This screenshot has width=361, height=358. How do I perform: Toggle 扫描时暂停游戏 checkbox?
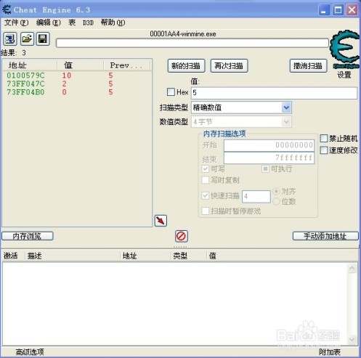[206, 211]
